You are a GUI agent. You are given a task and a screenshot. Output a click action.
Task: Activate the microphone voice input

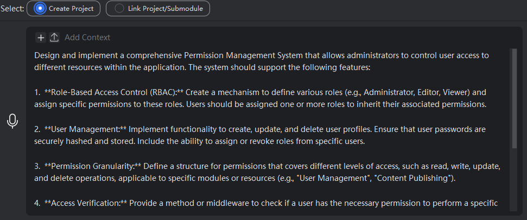point(12,121)
